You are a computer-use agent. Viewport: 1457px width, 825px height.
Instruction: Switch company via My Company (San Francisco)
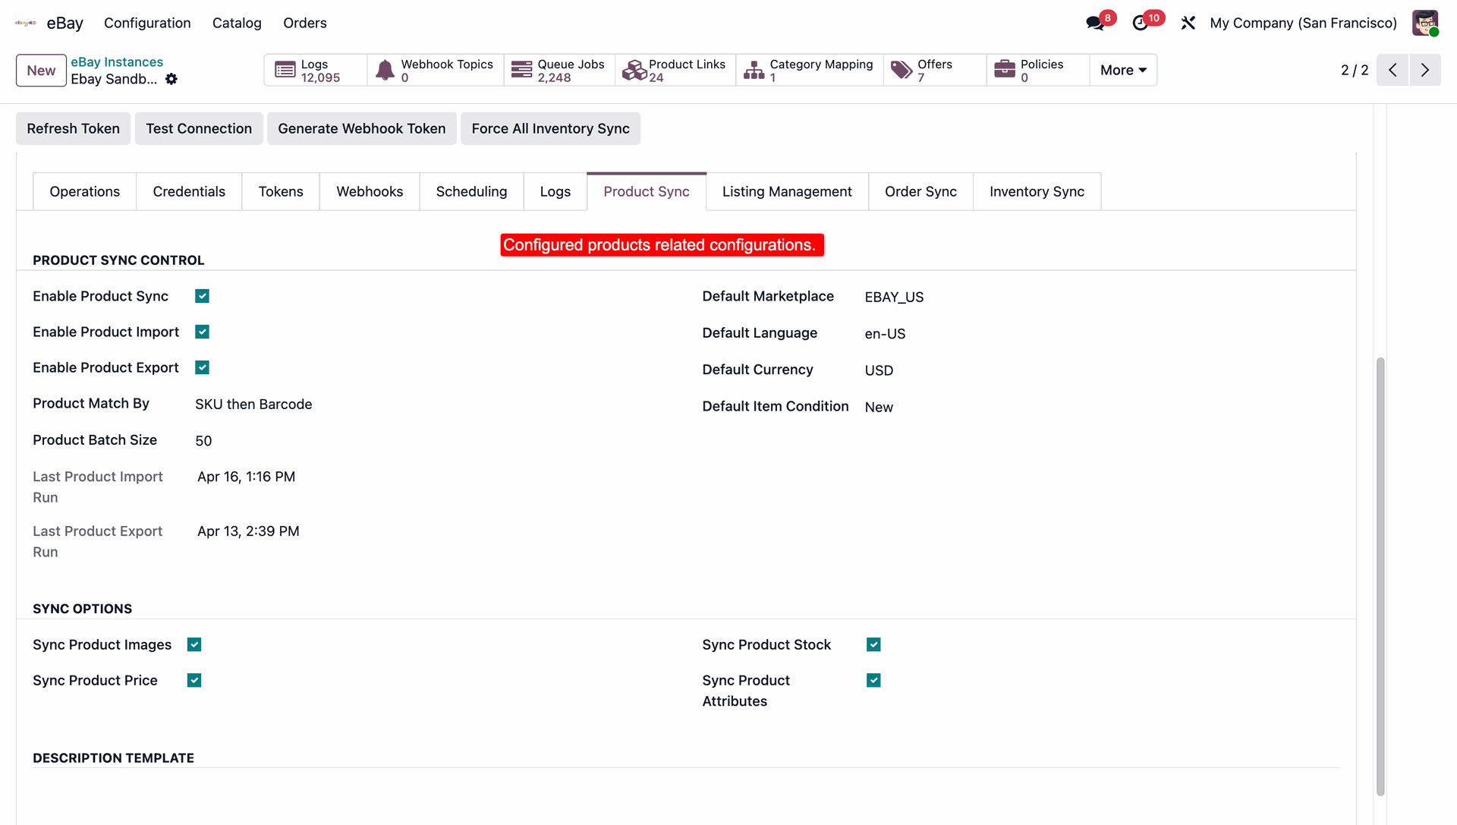tap(1303, 23)
